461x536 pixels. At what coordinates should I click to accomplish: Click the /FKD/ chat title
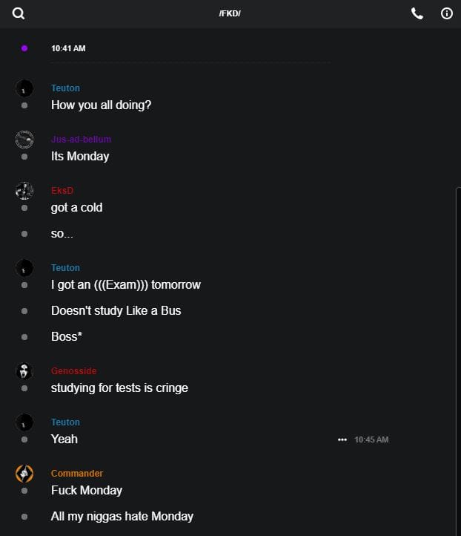click(230, 14)
